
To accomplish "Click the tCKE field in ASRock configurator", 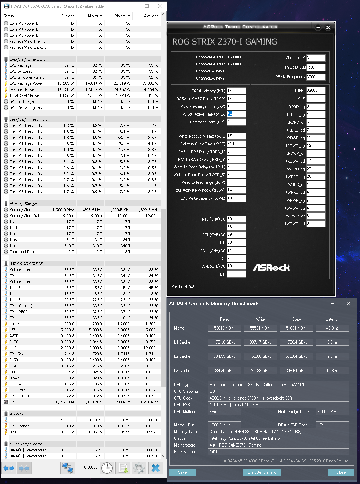I will pyautogui.click(x=316, y=99).
